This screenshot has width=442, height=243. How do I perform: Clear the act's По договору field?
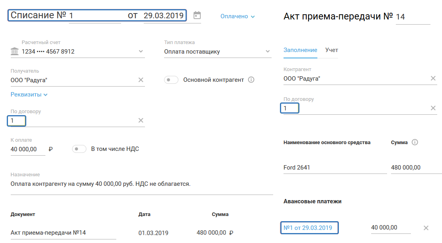(433, 108)
